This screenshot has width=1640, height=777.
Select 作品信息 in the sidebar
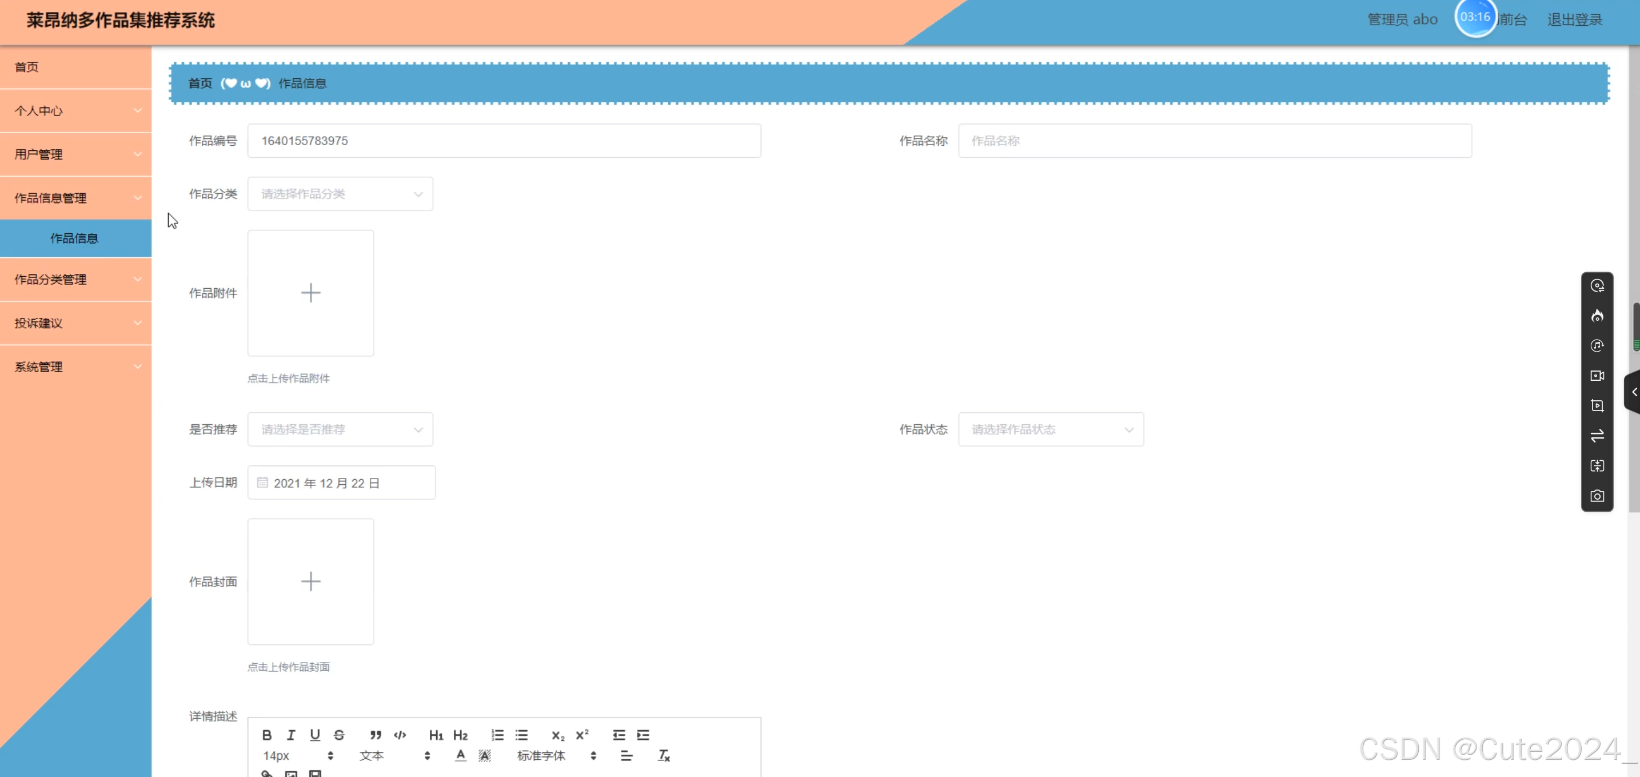click(74, 238)
